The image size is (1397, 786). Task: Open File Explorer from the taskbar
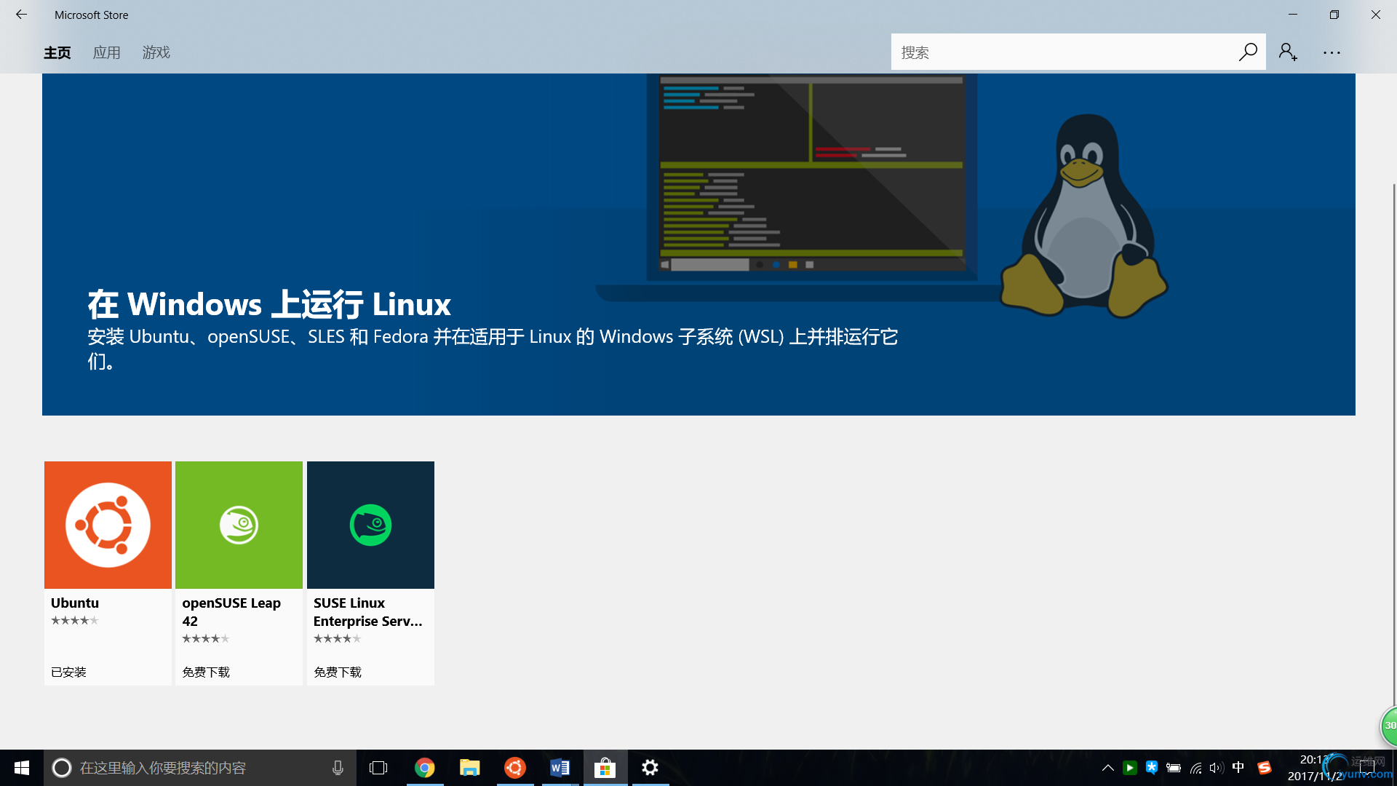click(x=470, y=768)
